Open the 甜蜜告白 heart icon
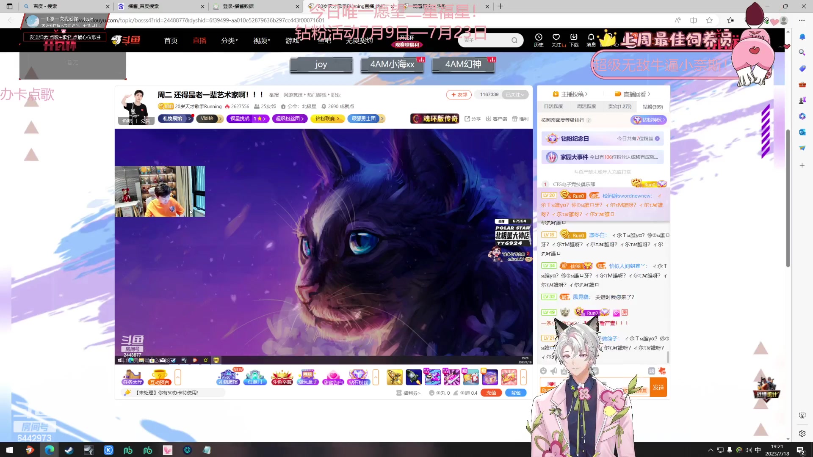This screenshot has height=457, width=813. (333, 377)
